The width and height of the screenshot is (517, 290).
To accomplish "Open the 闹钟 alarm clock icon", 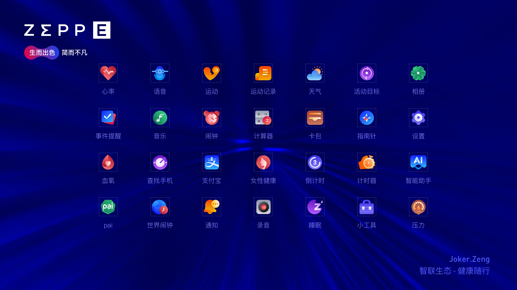I will pos(212,118).
